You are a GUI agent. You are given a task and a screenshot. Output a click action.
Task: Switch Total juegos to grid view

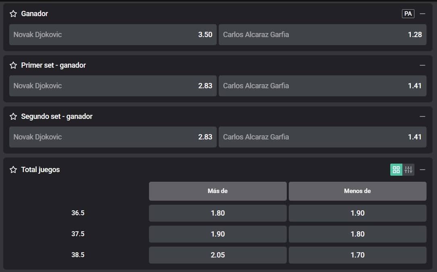click(x=396, y=170)
